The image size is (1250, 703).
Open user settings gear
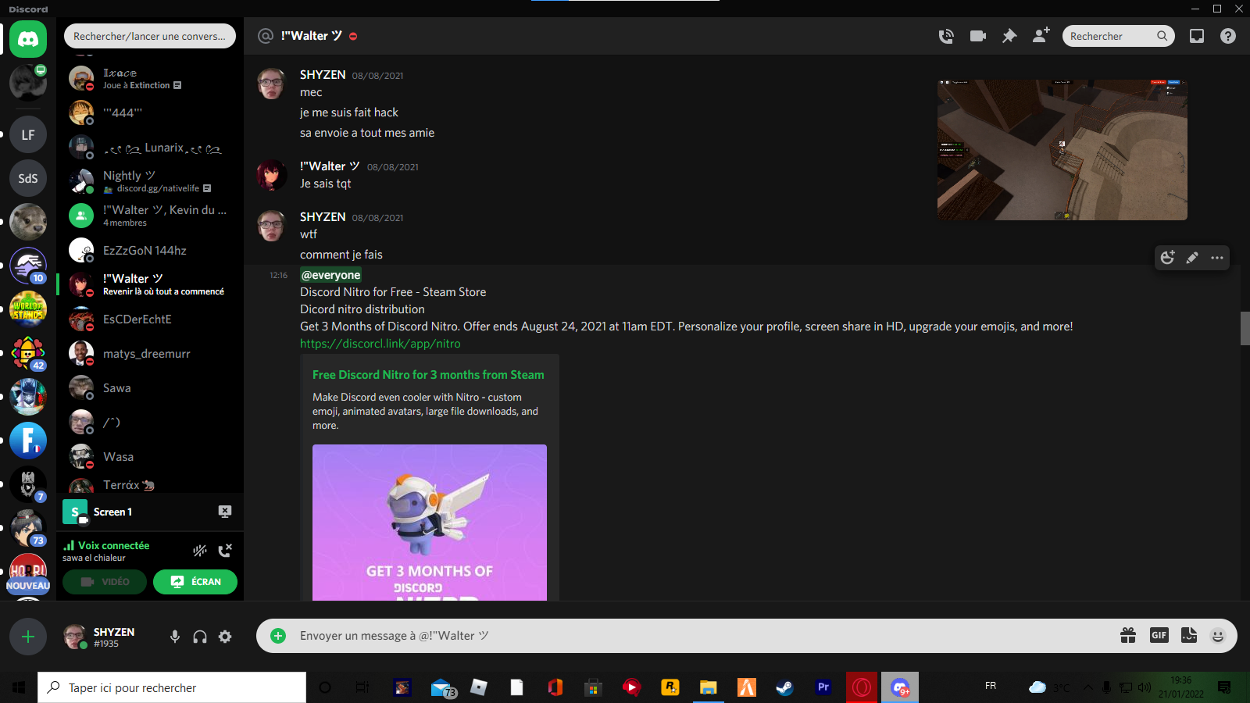click(x=225, y=637)
